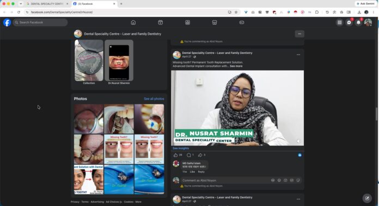Image resolution: width=379 pixels, height=206 pixels.
Task: Open the blue-filling tooth photo thumbnail
Action: pos(149,119)
